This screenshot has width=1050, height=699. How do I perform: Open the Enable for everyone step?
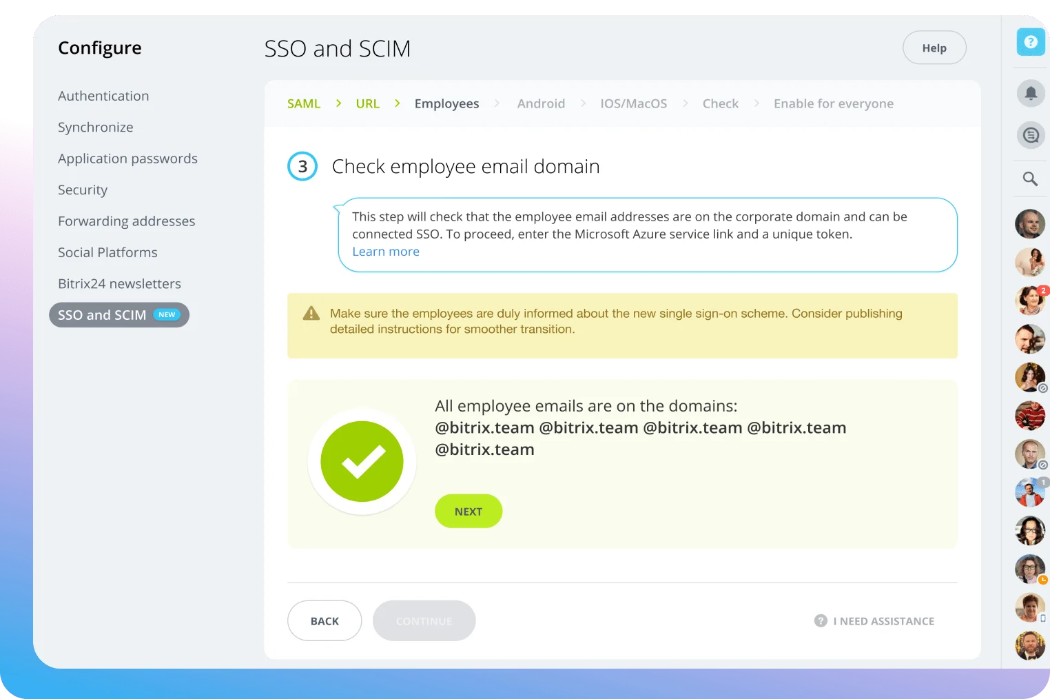(x=834, y=104)
